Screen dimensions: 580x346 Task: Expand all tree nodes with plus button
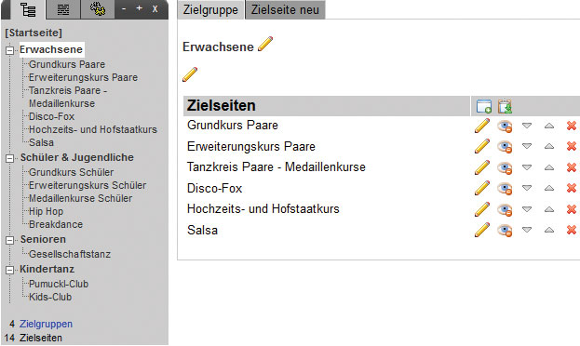click(139, 8)
